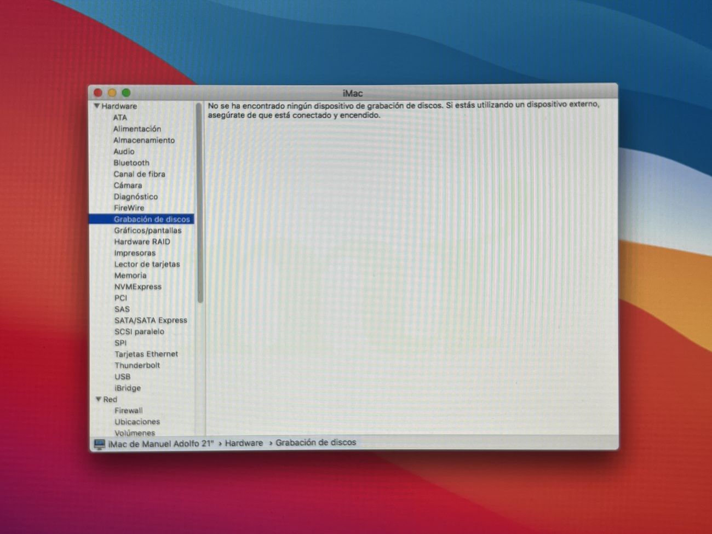712x534 pixels.
Task: Select iBridge in the sidebar
Action: click(x=128, y=388)
